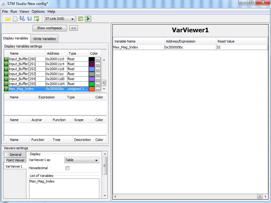
Task: Click the Show workspace button
Action: tap(49, 28)
